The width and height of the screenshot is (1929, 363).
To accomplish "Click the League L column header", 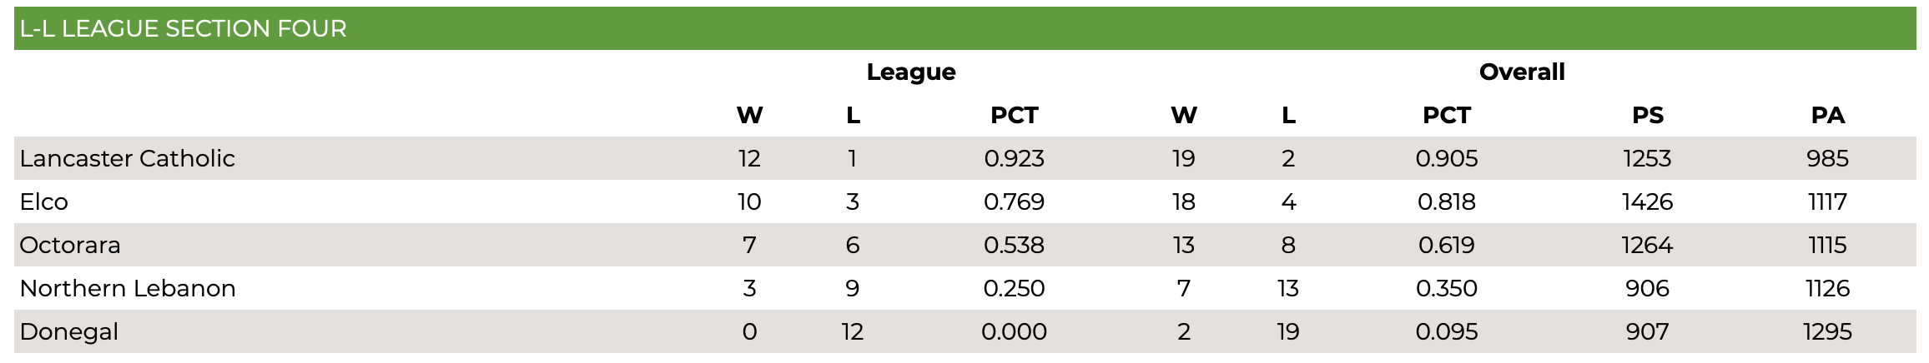I will 853,115.
